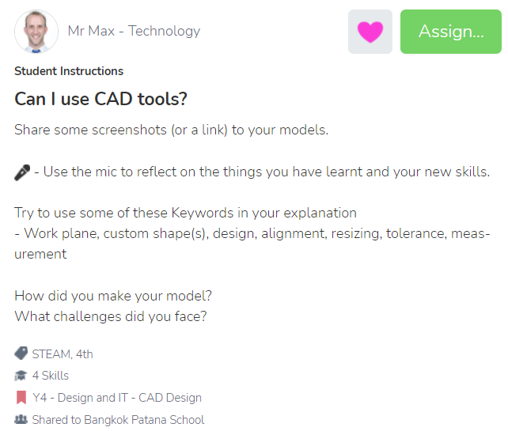Click the Student Instructions heading
This screenshot has height=431, width=508.
(69, 71)
